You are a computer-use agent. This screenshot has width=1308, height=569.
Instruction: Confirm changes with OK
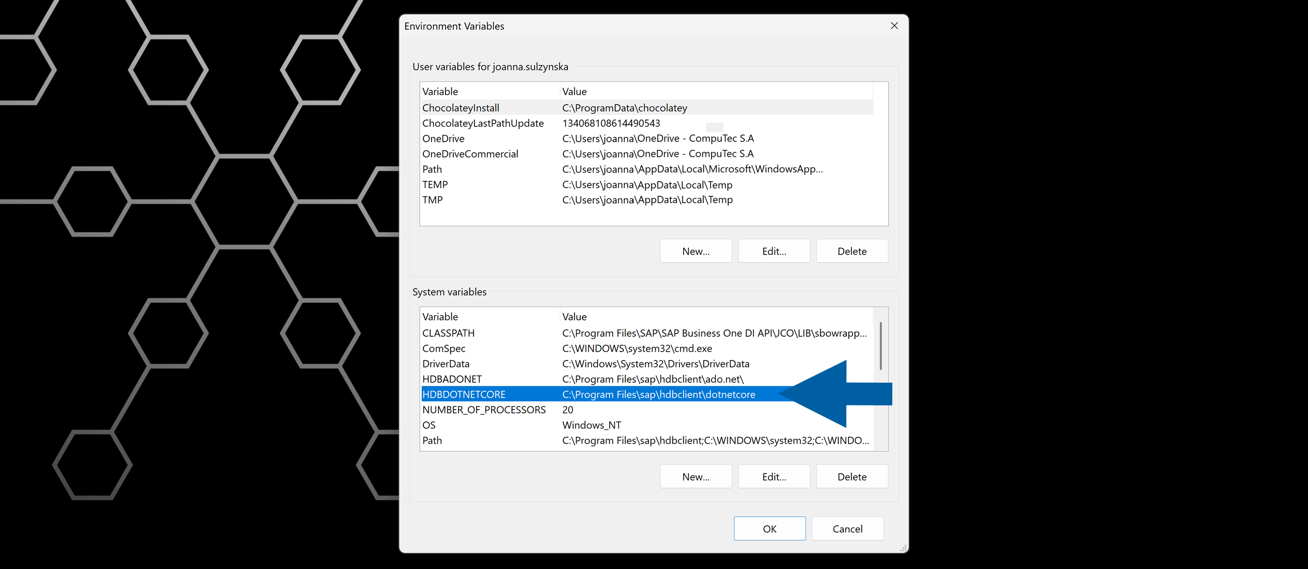tap(770, 529)
